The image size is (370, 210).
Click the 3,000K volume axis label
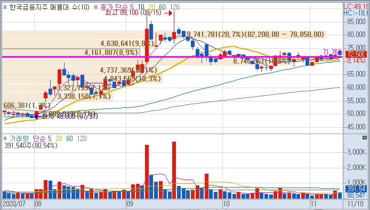click(357, 152)
